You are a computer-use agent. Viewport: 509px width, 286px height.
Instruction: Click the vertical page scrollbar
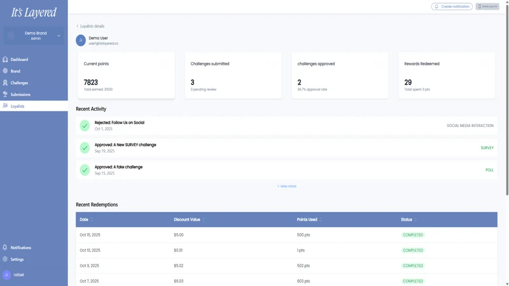[x=507, y=99]
